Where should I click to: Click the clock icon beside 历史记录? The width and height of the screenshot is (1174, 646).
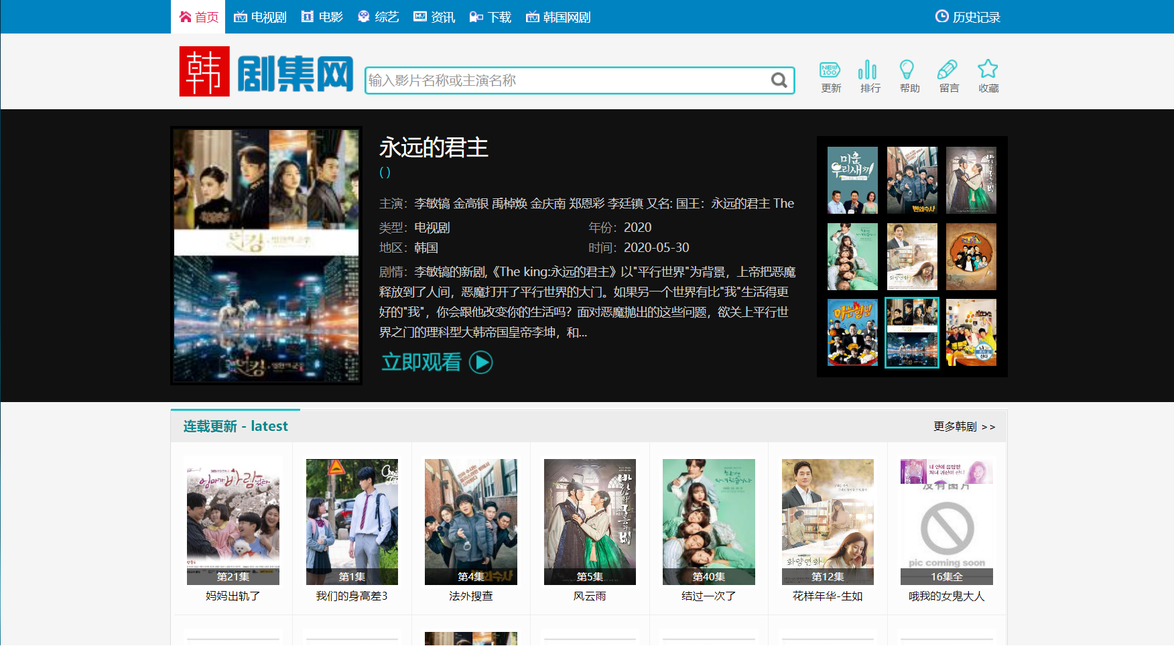[x=941, y=16]
